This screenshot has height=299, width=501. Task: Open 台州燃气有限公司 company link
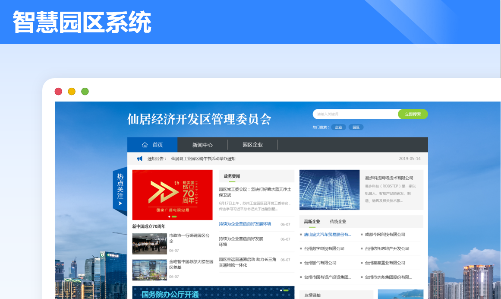(320, 263)
